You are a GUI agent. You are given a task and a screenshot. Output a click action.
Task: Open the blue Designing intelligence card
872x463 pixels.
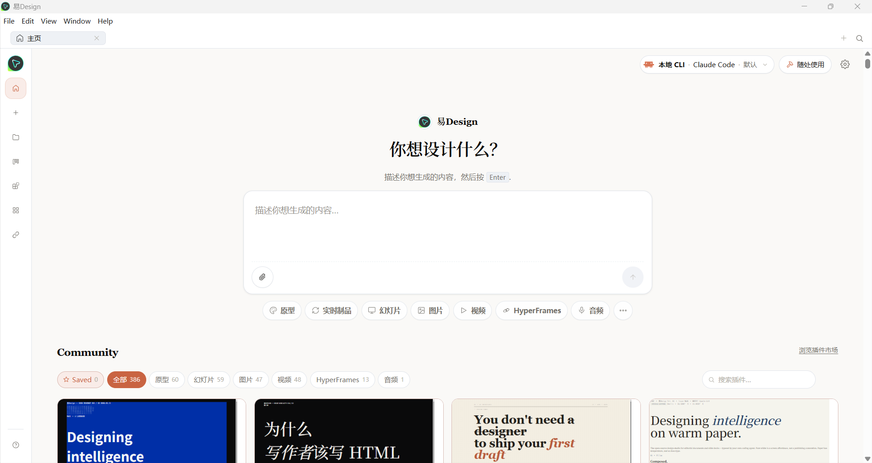click(x=152, y=431)
